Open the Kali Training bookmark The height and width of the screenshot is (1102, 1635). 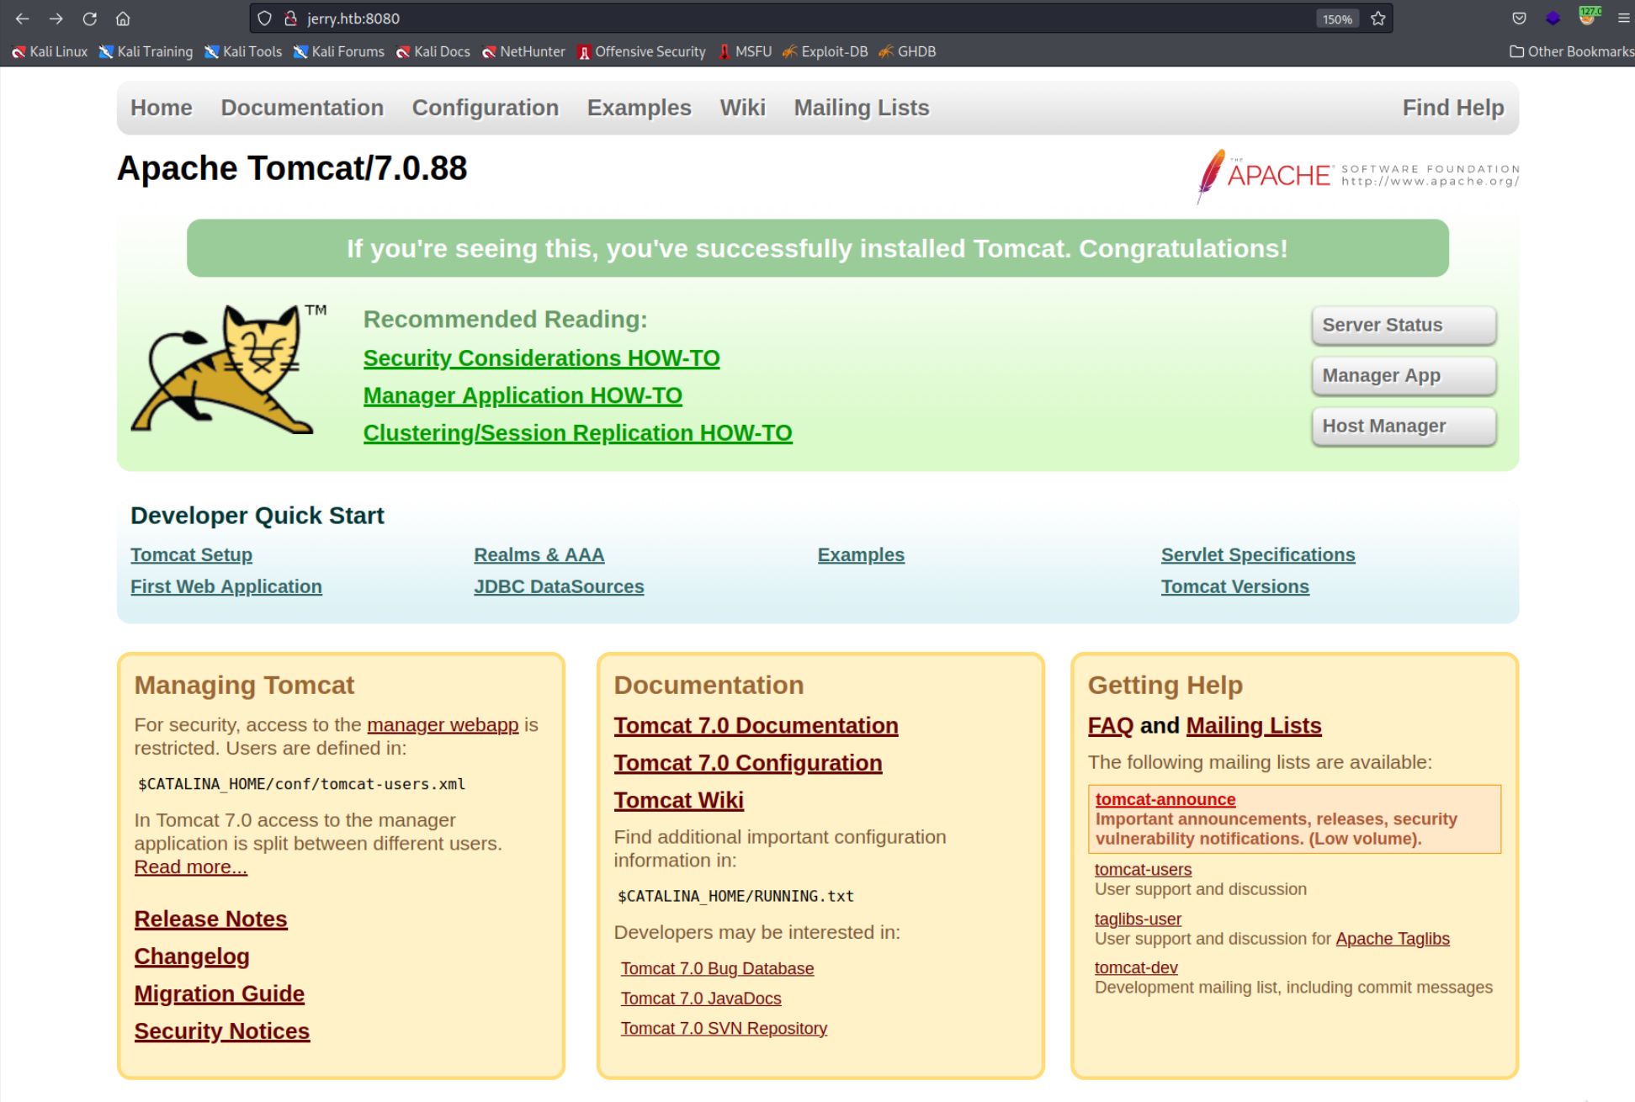[x=146, y=51]
